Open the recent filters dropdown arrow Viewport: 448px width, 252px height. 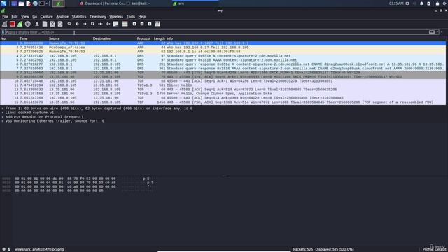point(437,32)
